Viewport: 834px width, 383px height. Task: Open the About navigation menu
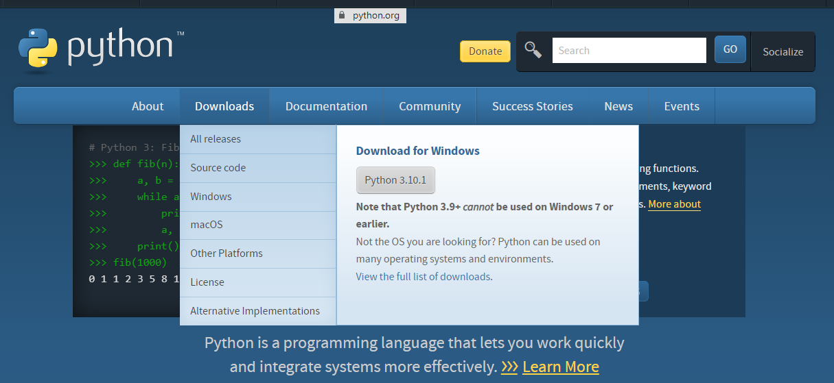[148, 106]
